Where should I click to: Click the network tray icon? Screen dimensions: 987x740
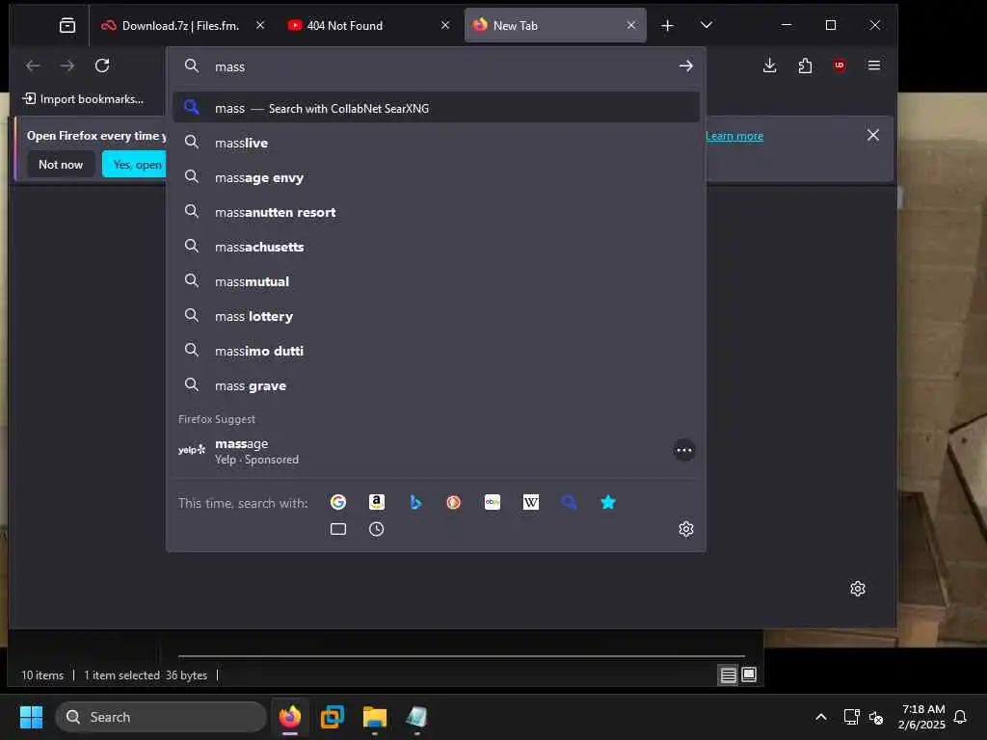[x=851, y=717]
